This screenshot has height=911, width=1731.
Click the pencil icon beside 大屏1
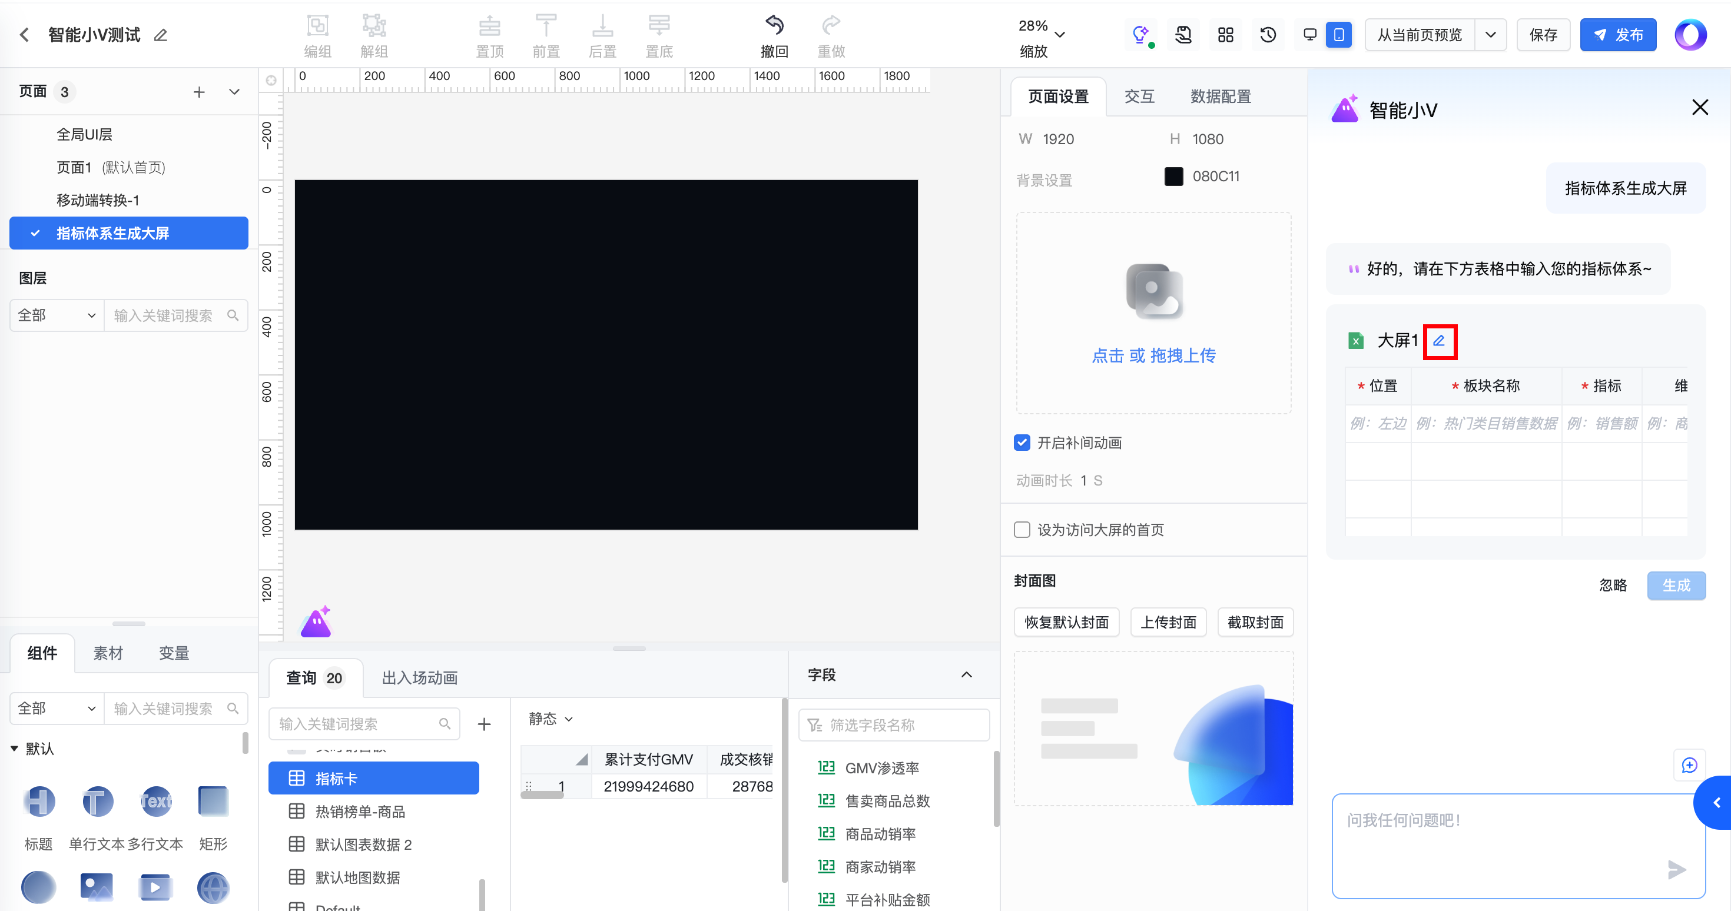coord(1439,341)
